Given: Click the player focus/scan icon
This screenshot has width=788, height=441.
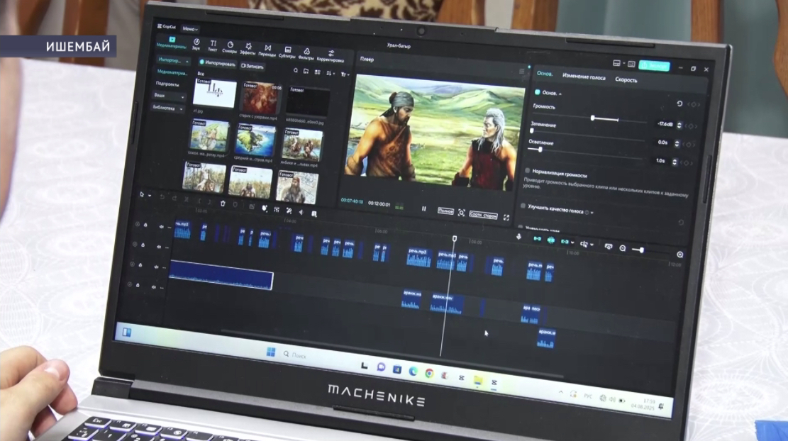Looking at the screenshot, I should [x=461, y=213].
